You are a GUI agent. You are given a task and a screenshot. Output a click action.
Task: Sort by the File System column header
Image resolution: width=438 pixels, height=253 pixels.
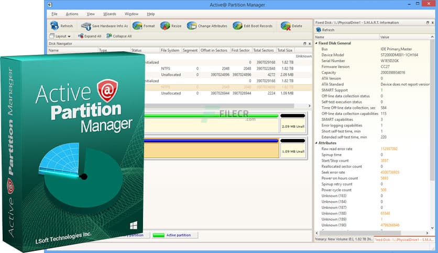tap(170, 50)
